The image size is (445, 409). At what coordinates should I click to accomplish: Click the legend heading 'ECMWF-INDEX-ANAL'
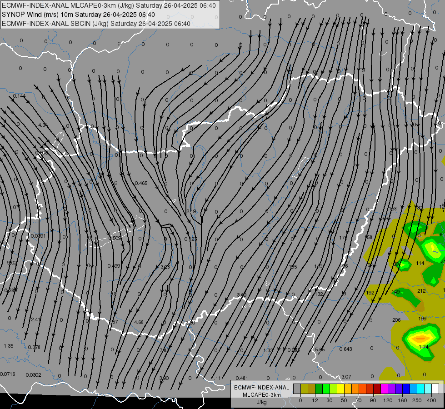point(262,388)
